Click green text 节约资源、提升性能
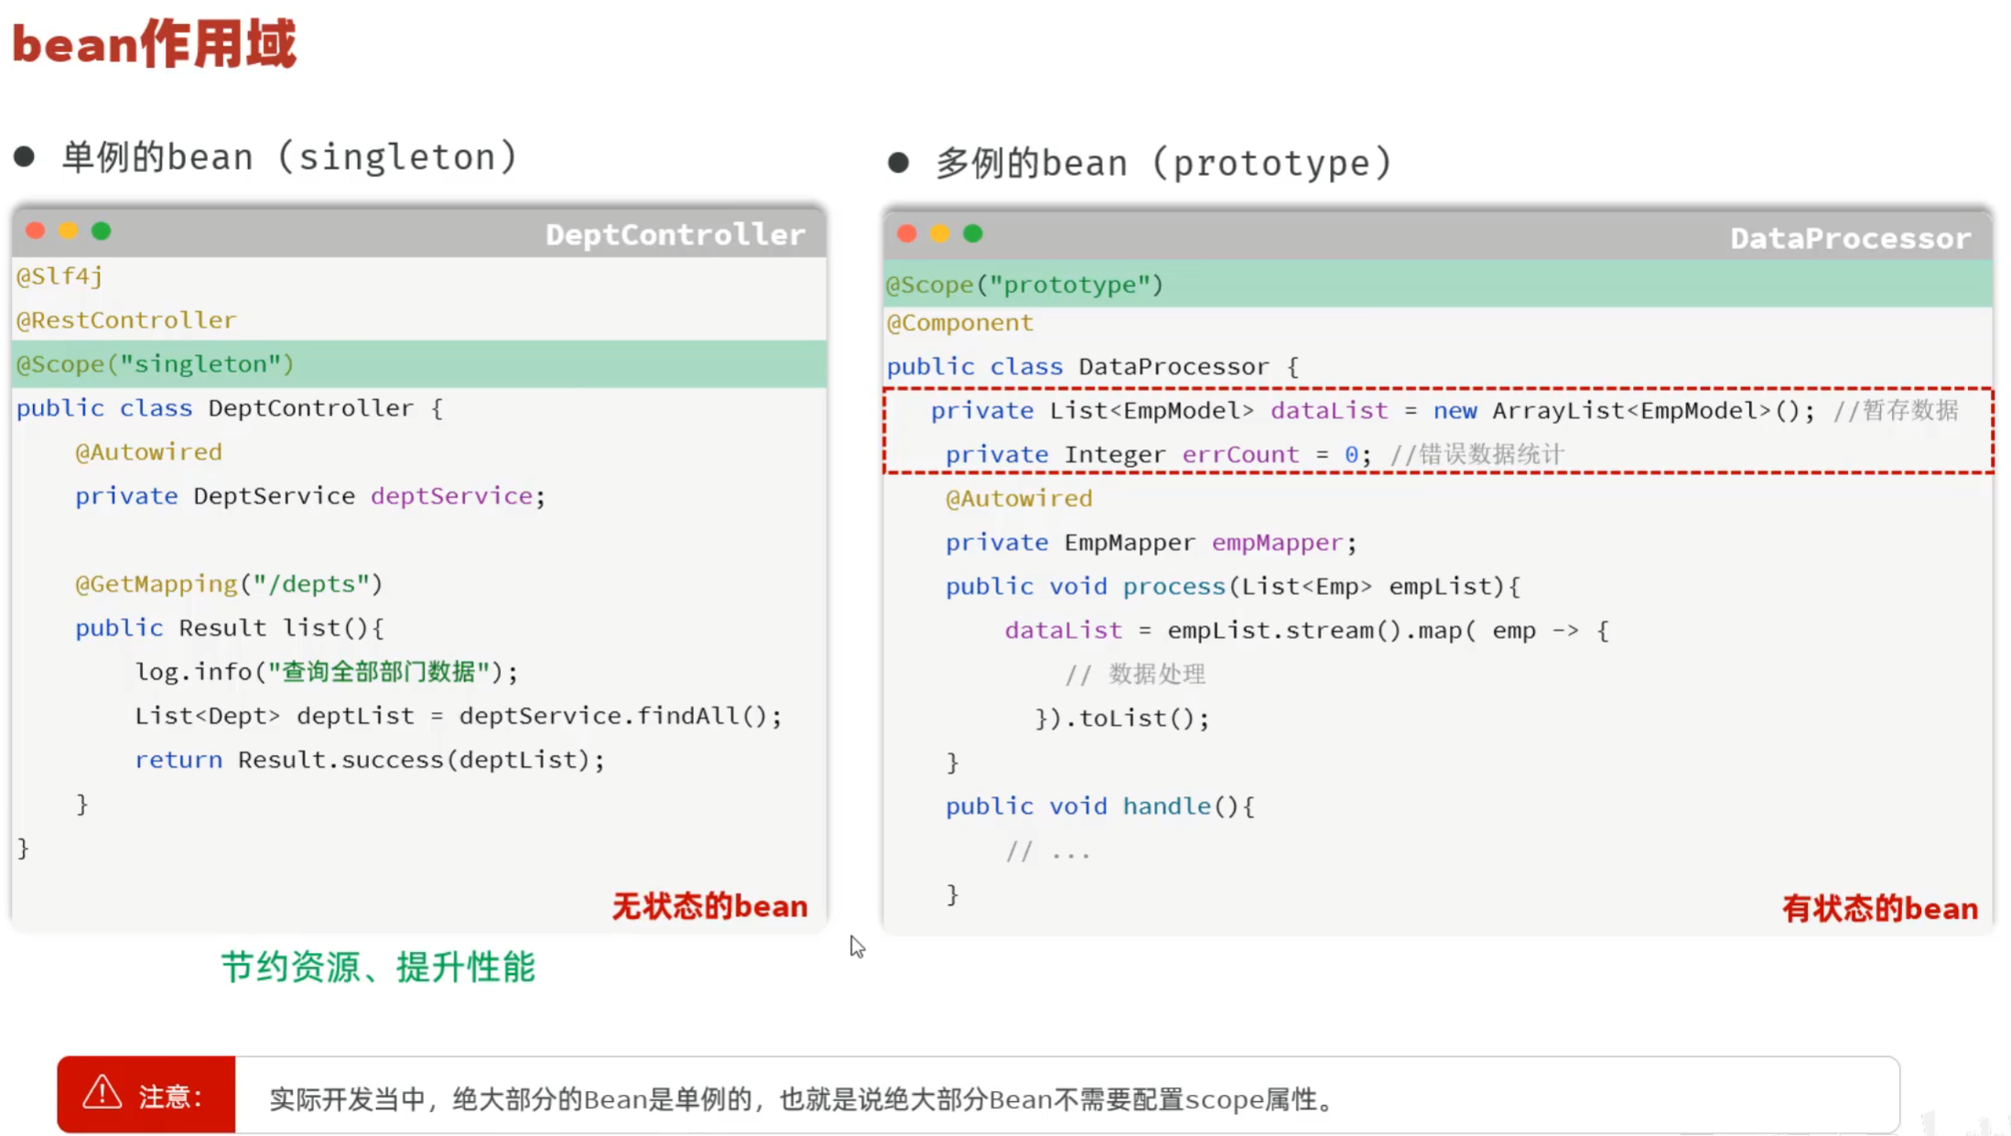The height and width of the screenshot is (1136, 2011). coord(378,967)
